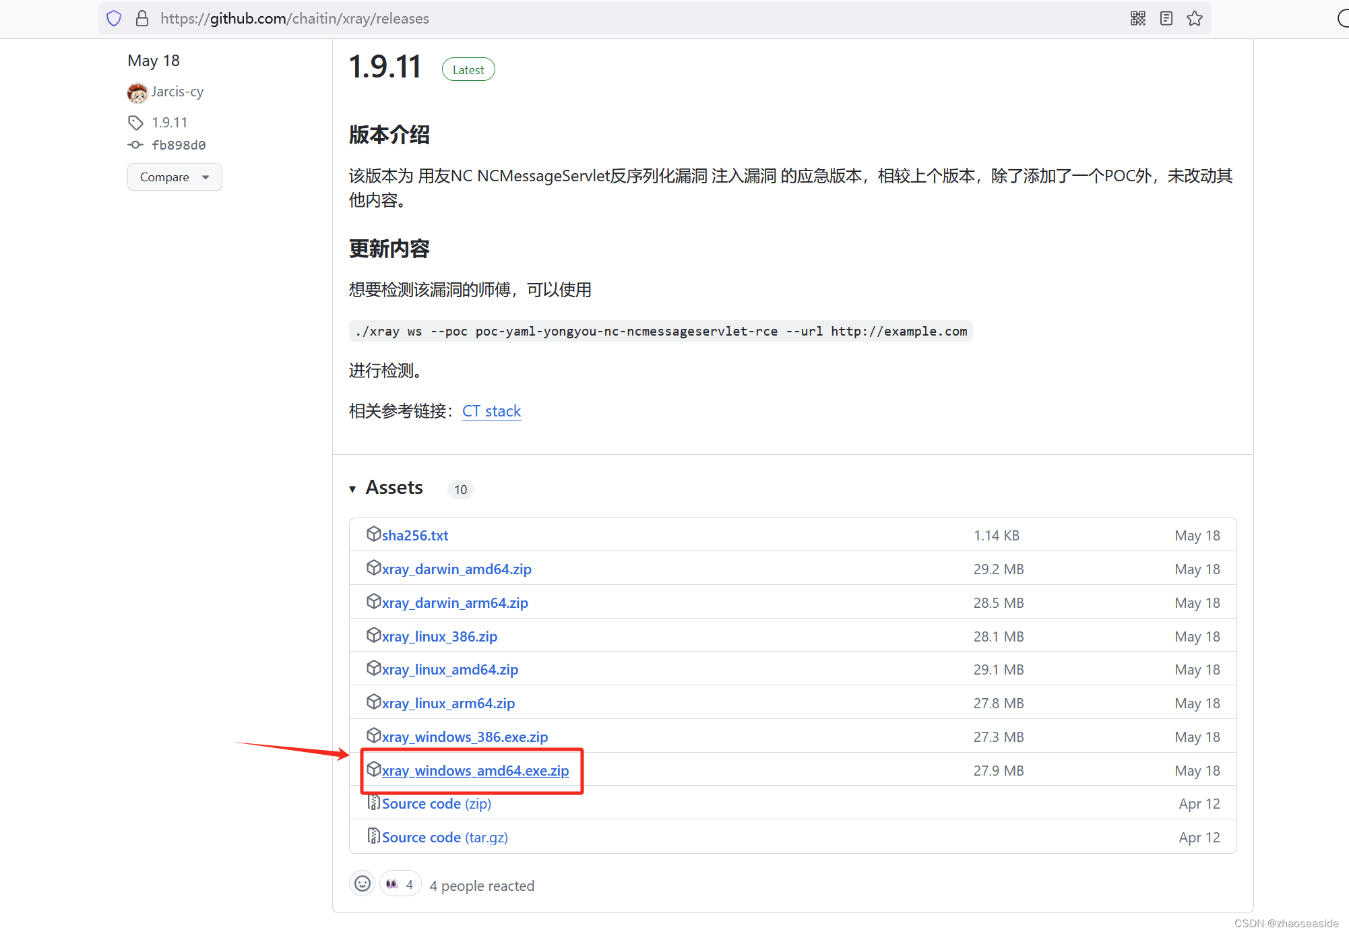Click the tag icon next to 1.9.11

(135, 123)
